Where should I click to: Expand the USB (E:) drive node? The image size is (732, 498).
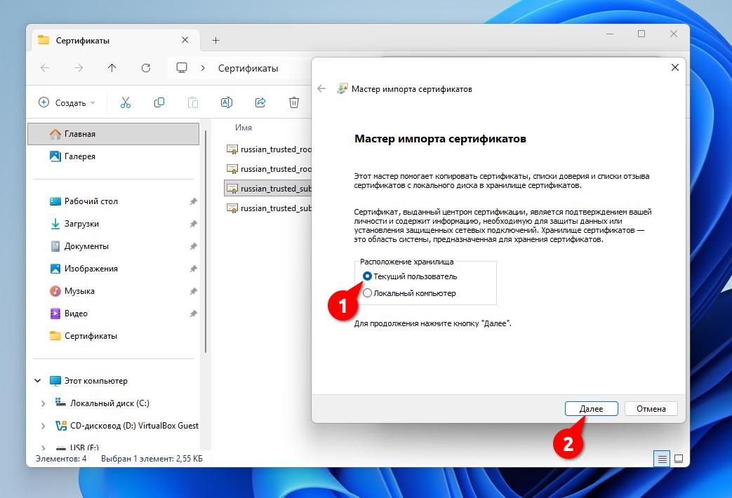pyautogui.click(x=43, y=447)
